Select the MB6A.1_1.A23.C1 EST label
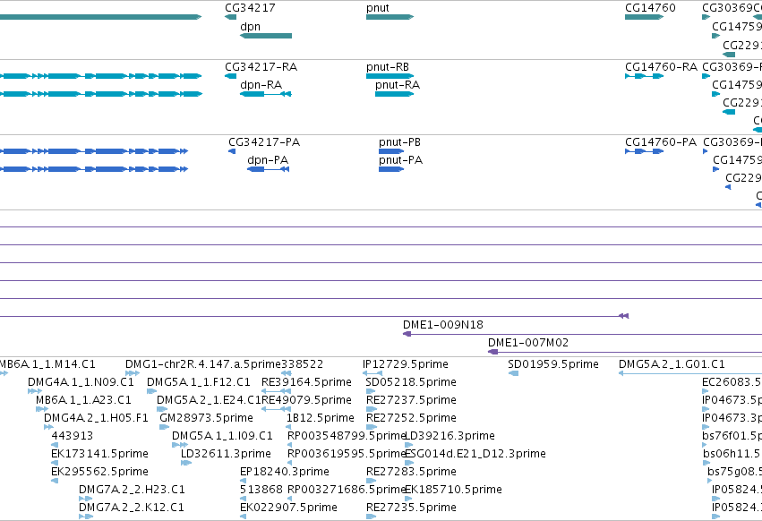 (x=83, y=399)
